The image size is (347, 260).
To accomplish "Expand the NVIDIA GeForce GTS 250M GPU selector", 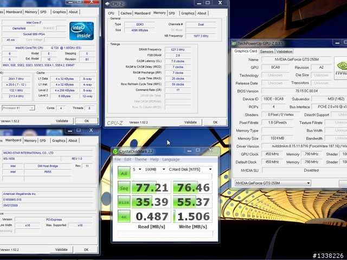I will [x=273, y=183].
